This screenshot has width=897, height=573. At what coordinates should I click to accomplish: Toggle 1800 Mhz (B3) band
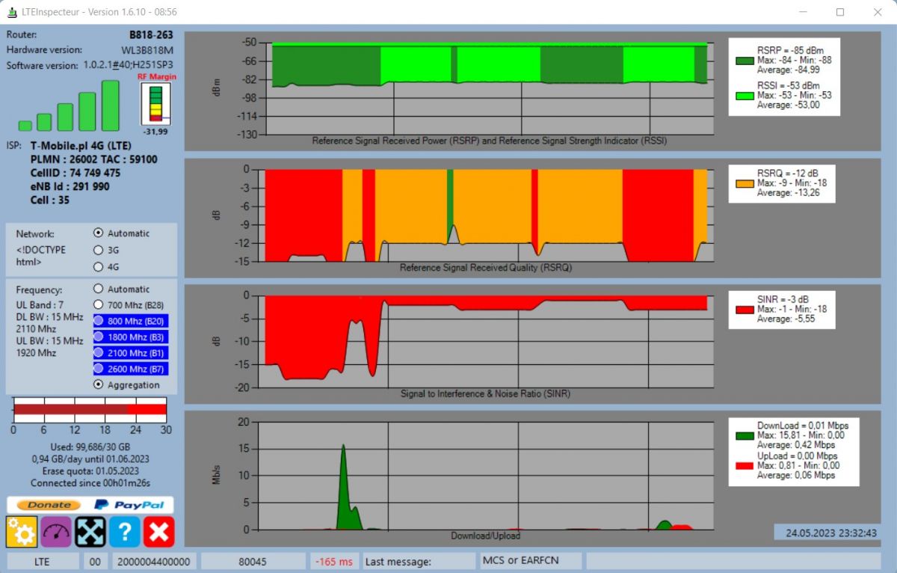(131, 337)
